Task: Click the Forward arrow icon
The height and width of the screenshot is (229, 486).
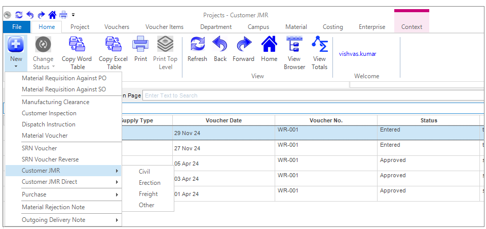Action: coord(243,45)
